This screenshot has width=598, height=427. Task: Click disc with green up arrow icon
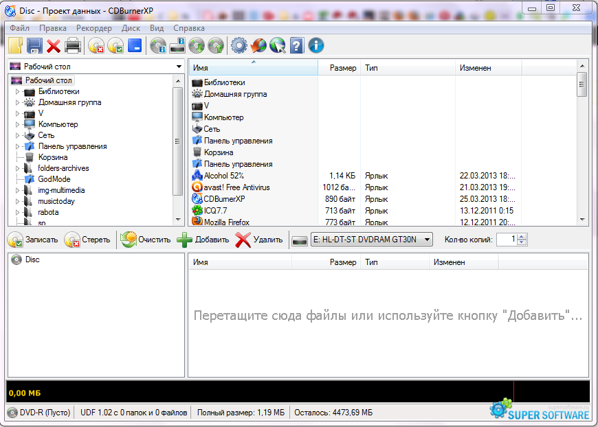pos(217,45)
